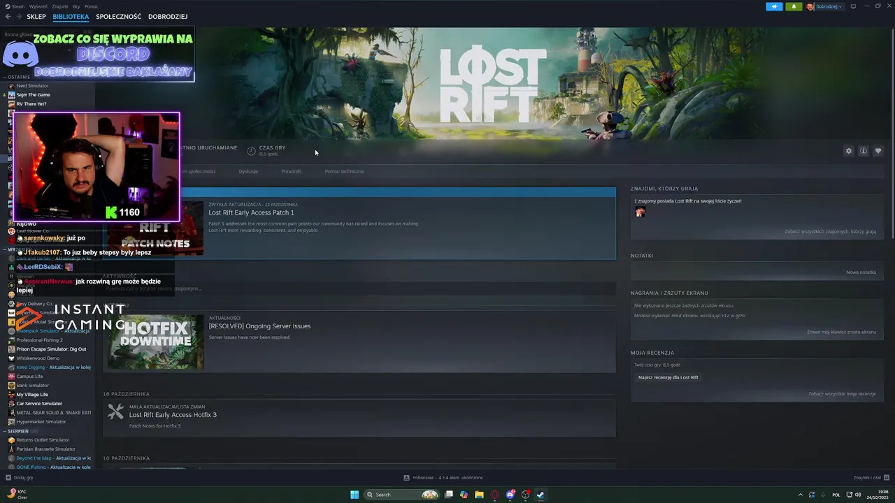Open the Dyskusje tab for Lost Rift
The width and height of the screenshot is (895, 503).
coord(248,171)
